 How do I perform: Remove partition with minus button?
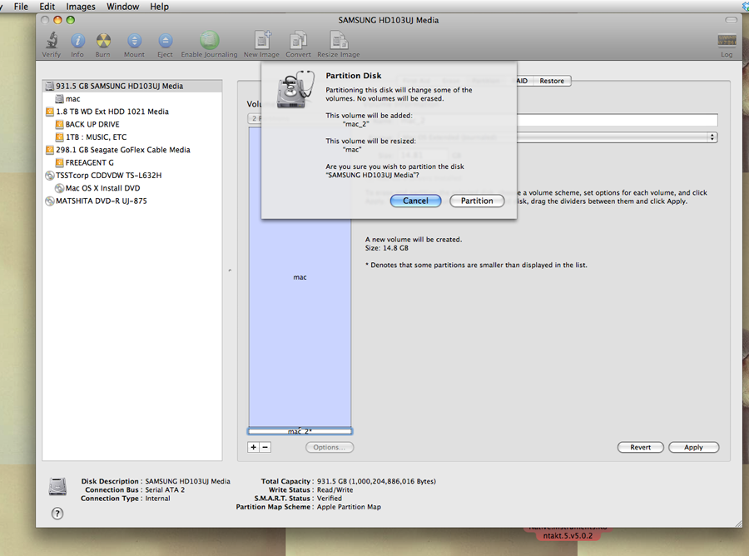pos(265,447)
